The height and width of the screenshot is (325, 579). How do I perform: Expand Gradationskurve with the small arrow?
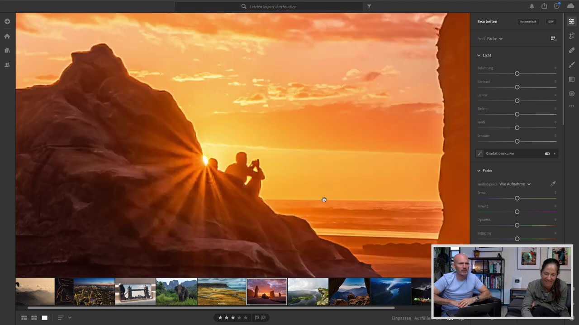555,153
